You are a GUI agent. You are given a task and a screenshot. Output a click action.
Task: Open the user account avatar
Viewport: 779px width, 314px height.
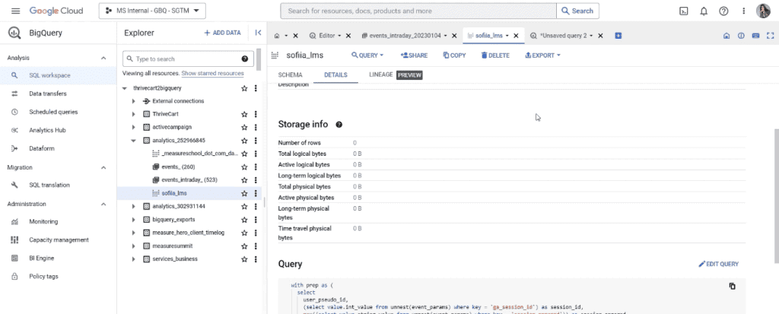point(763,11)
